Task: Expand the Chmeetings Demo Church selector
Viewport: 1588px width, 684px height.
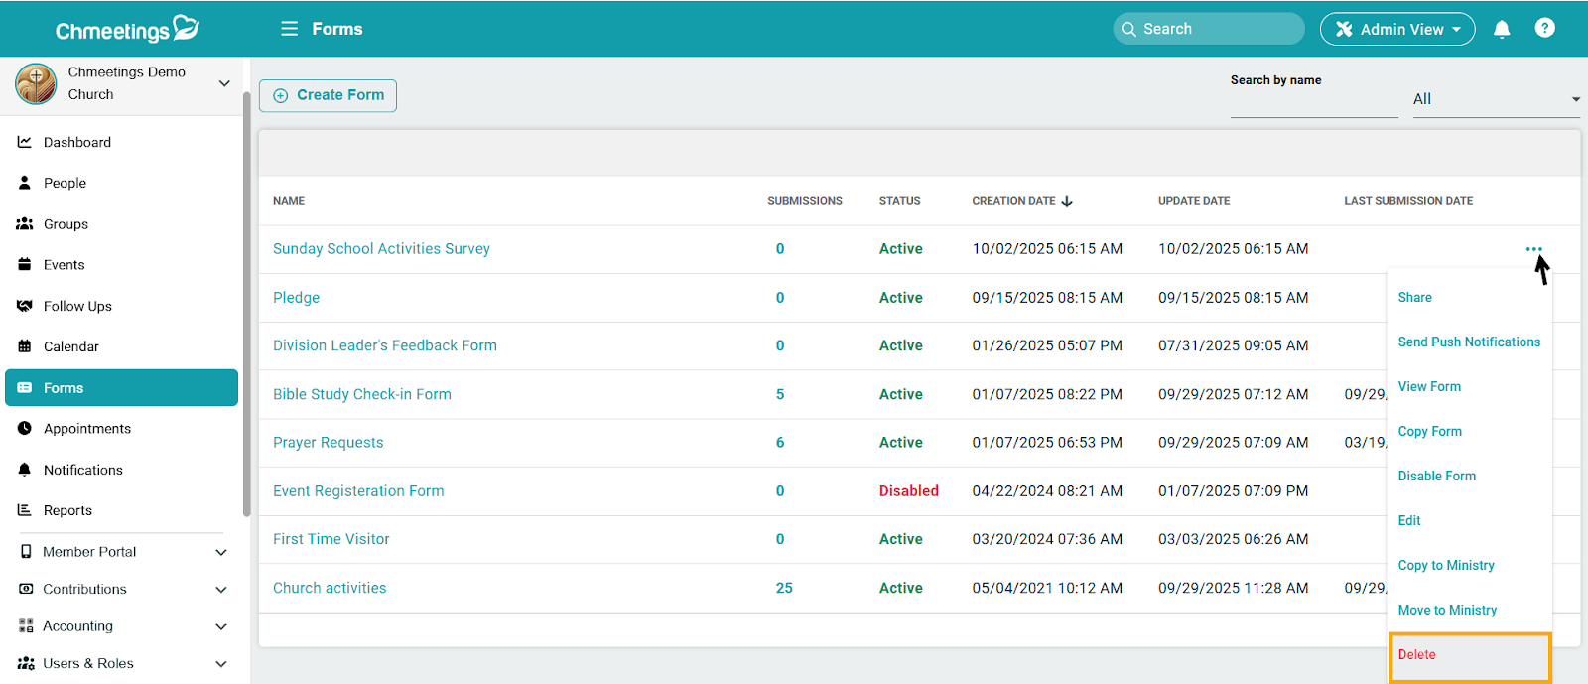Action: [224, 83]
